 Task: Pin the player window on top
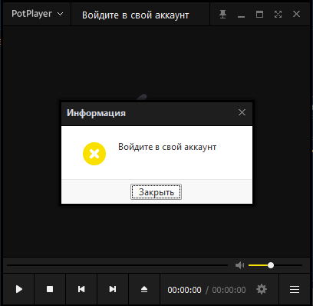point(222,14)
